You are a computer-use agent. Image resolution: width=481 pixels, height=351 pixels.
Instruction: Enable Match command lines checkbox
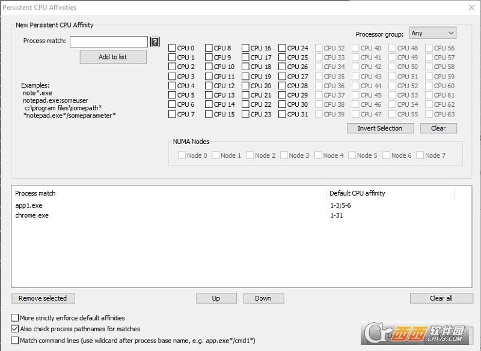click(x=14, y=340)
